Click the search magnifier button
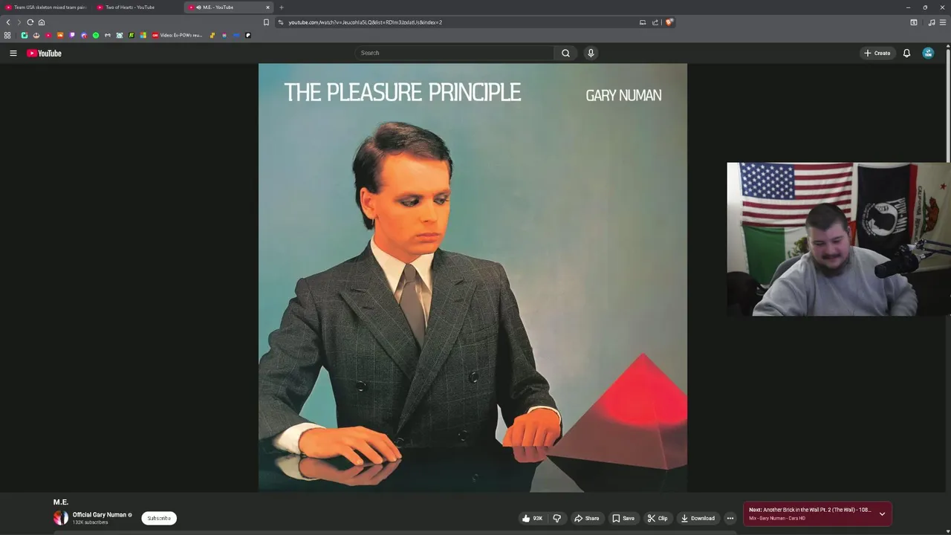The image size is (951, 535). [565, 53]
